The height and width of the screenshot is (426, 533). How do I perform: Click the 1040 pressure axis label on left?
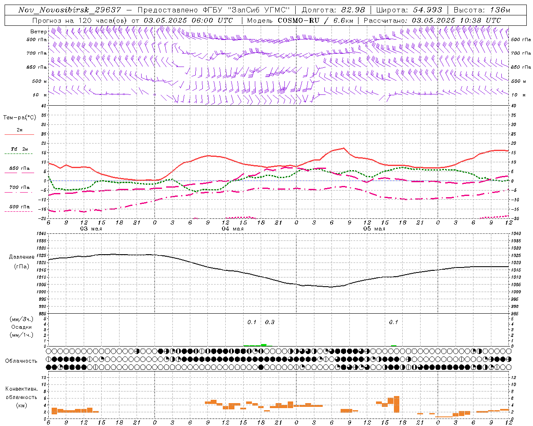[40, 234]
